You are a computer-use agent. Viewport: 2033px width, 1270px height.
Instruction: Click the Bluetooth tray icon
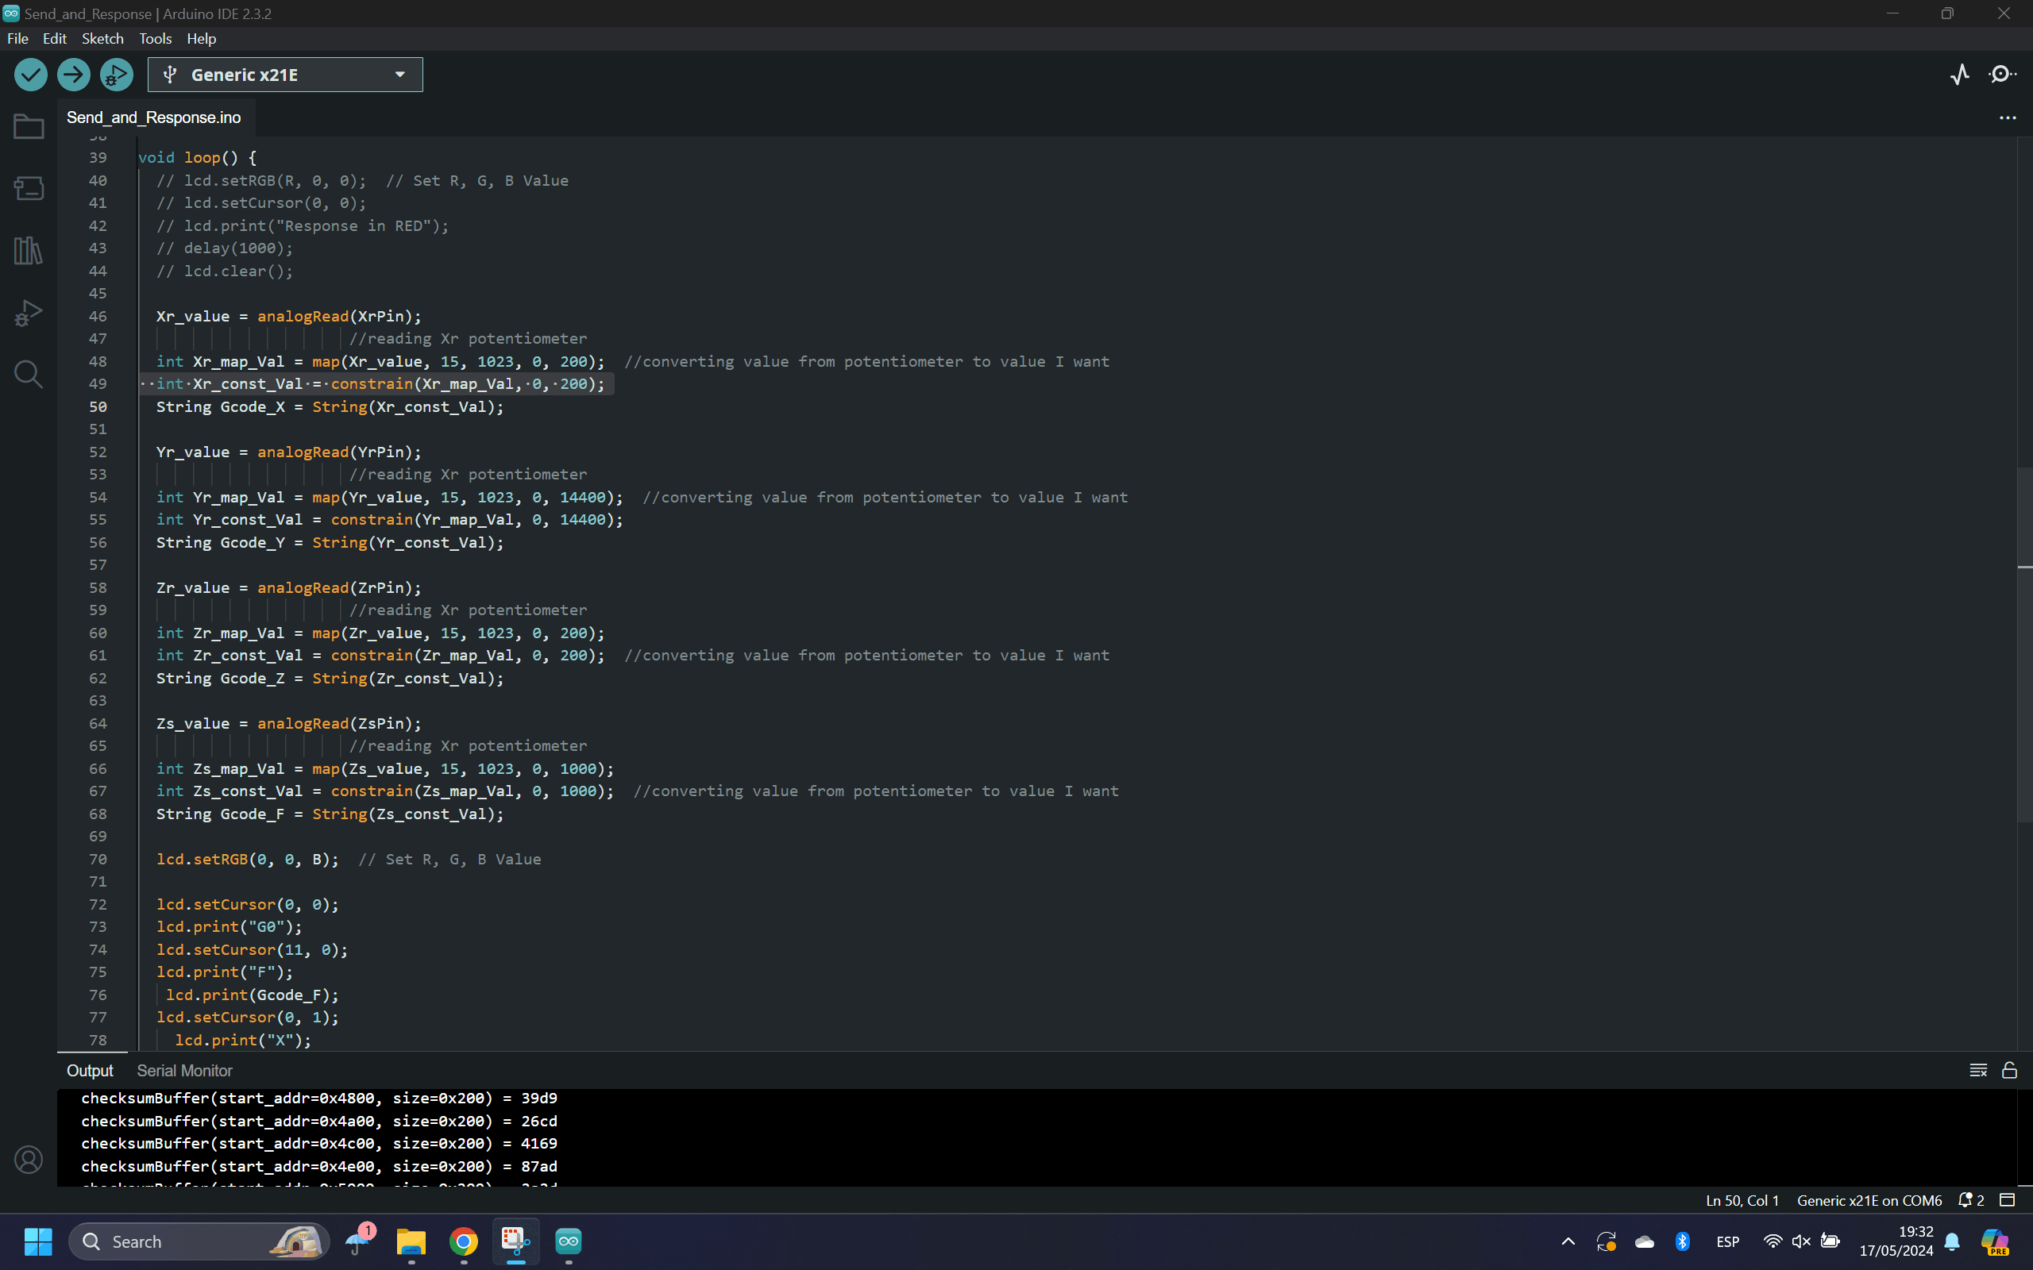click(x=1682, y=1241)
